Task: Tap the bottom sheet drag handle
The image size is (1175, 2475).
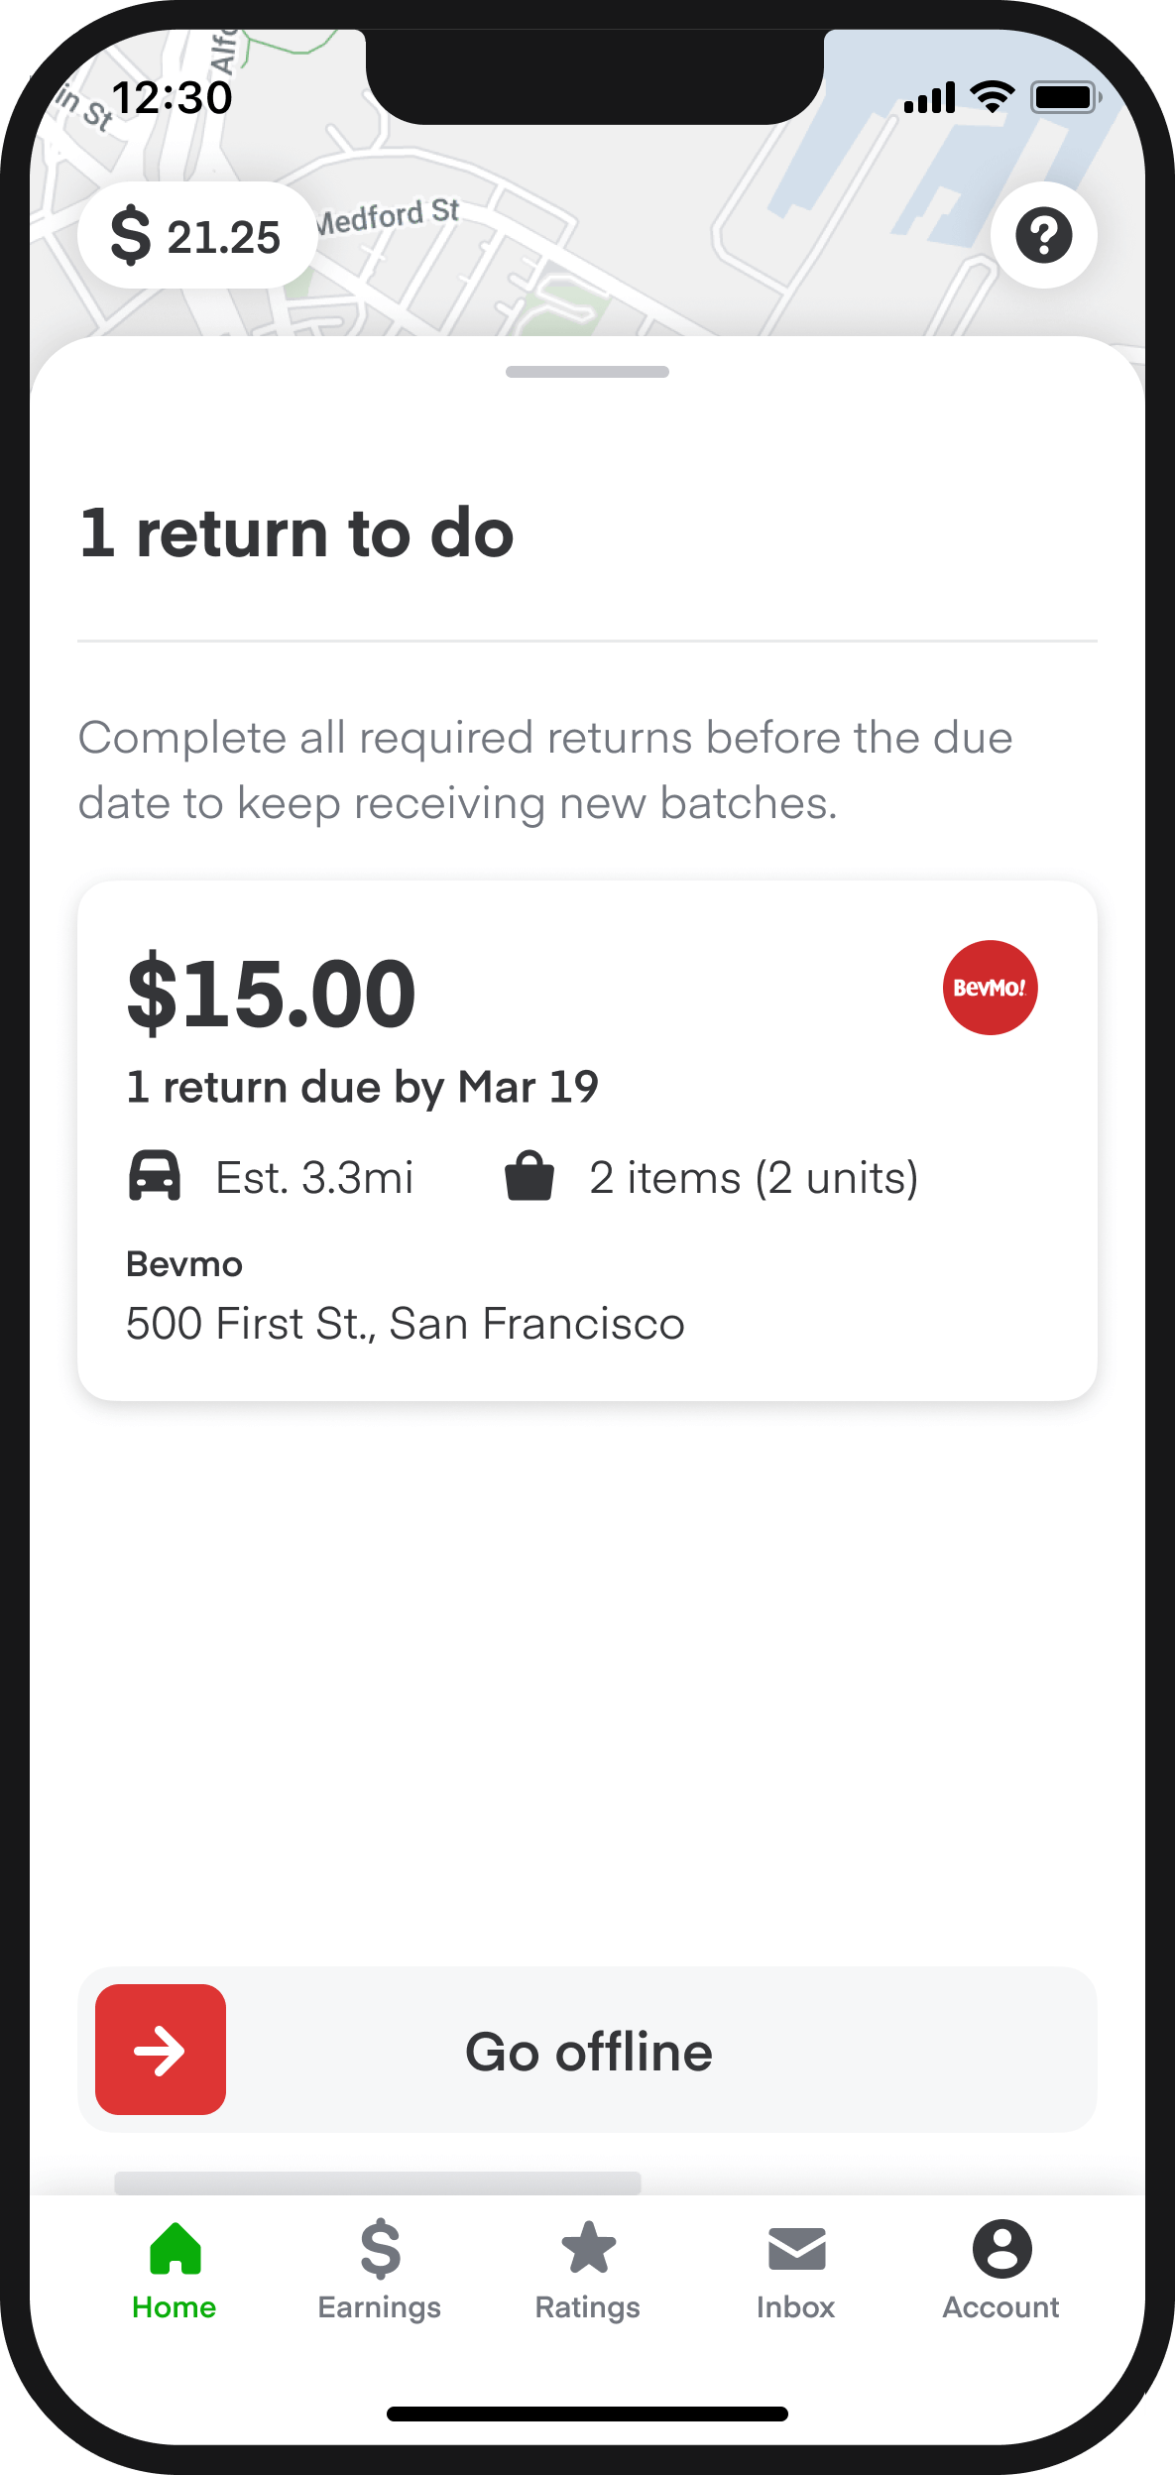Action: pyautogui.click(x=587, y=372)
